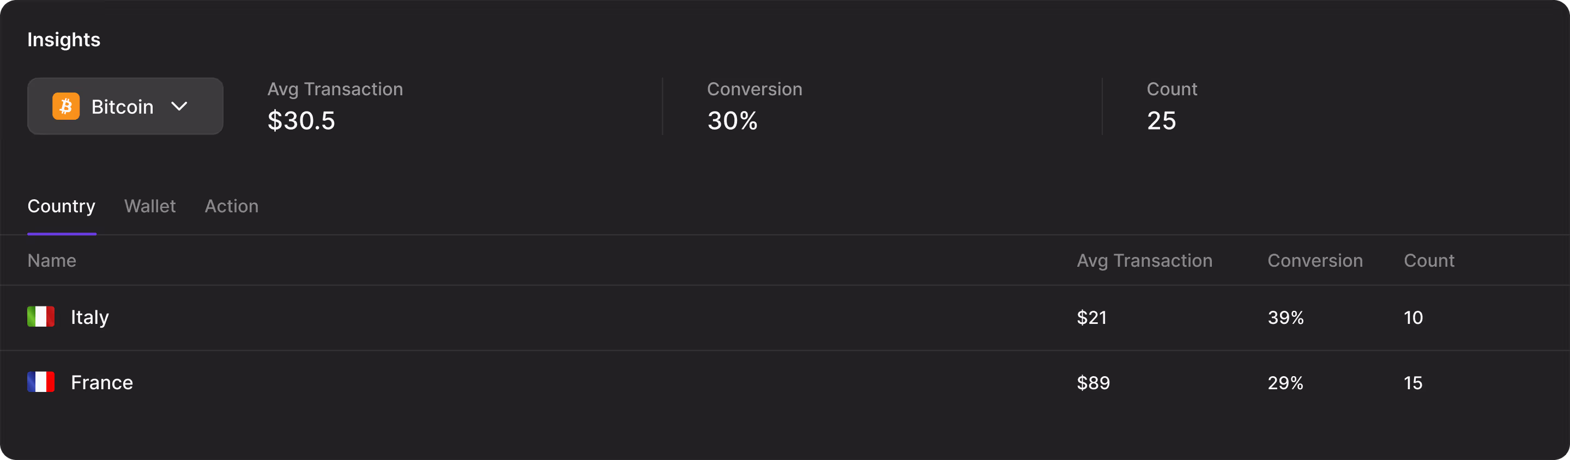Sort table by Count column header

pos(1429,260)
